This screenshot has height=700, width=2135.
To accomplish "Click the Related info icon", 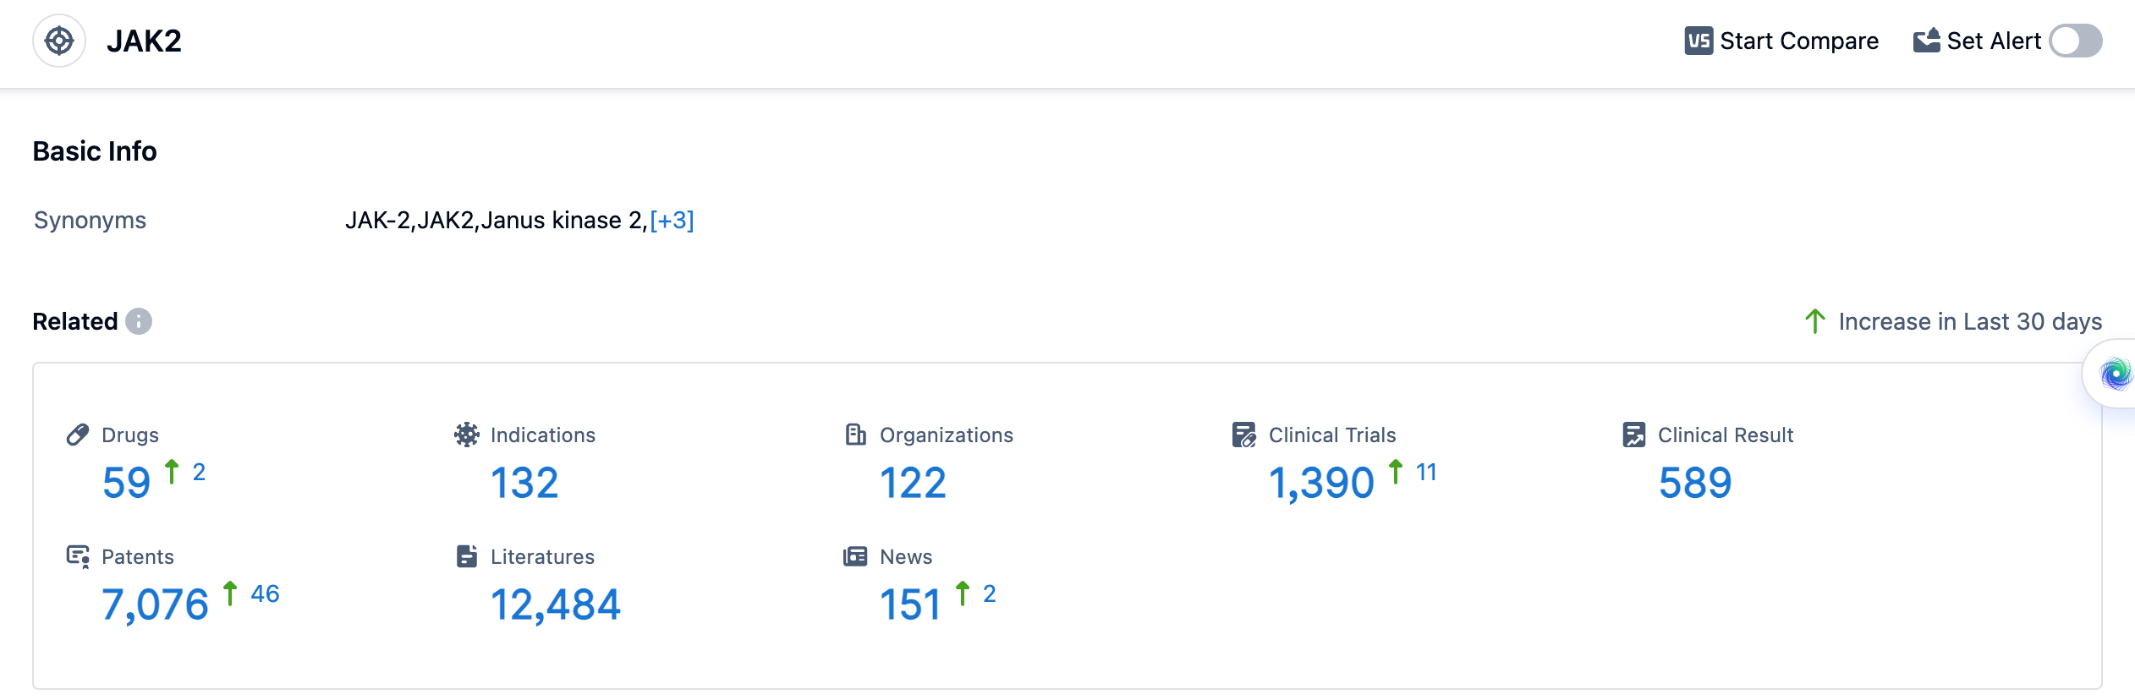I will click(x=139, y=322).
